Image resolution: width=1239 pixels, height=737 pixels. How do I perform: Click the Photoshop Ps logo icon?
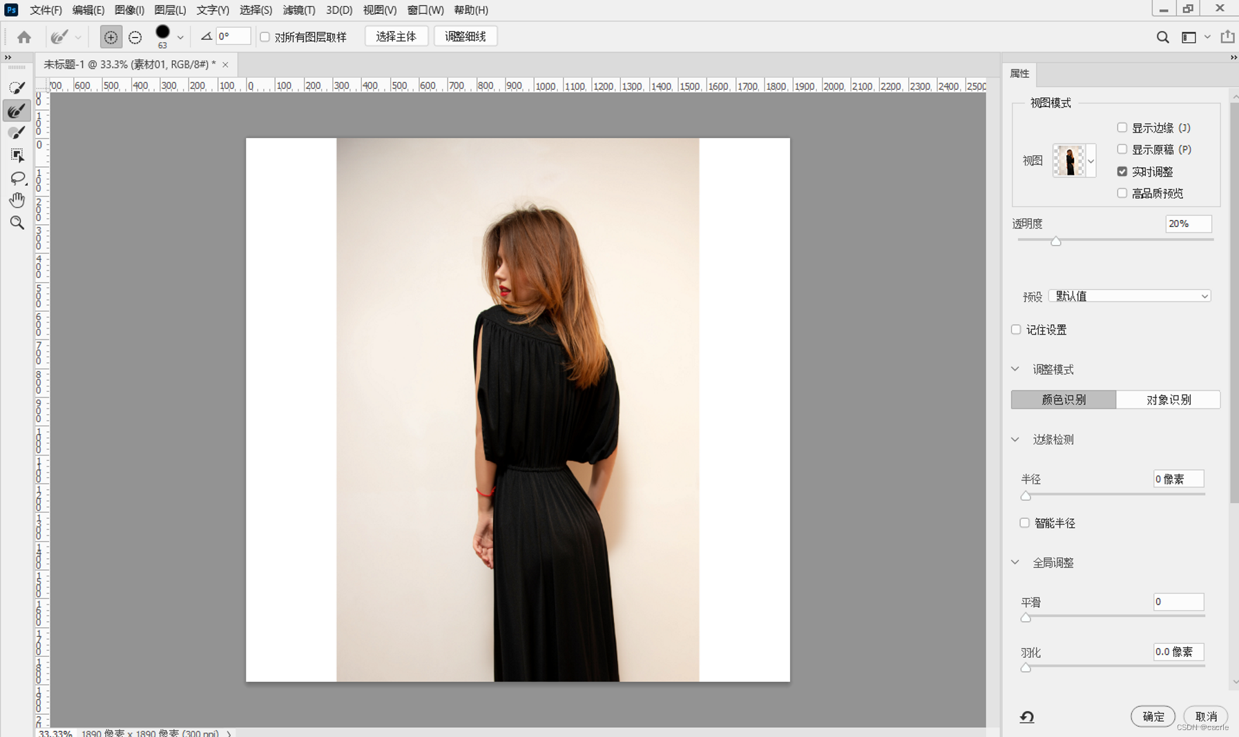[x=11, y=10]
